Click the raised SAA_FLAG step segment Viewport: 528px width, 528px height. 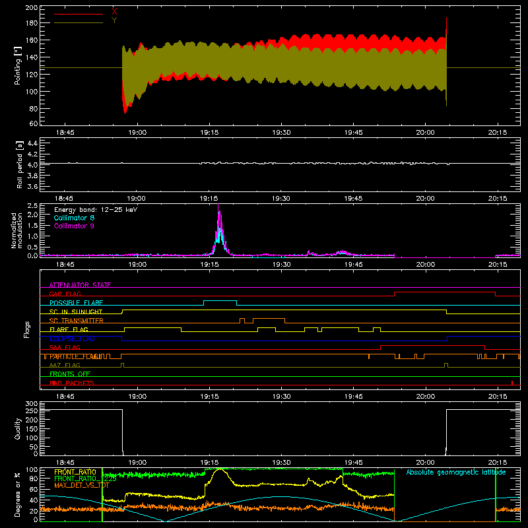point(432,345)
